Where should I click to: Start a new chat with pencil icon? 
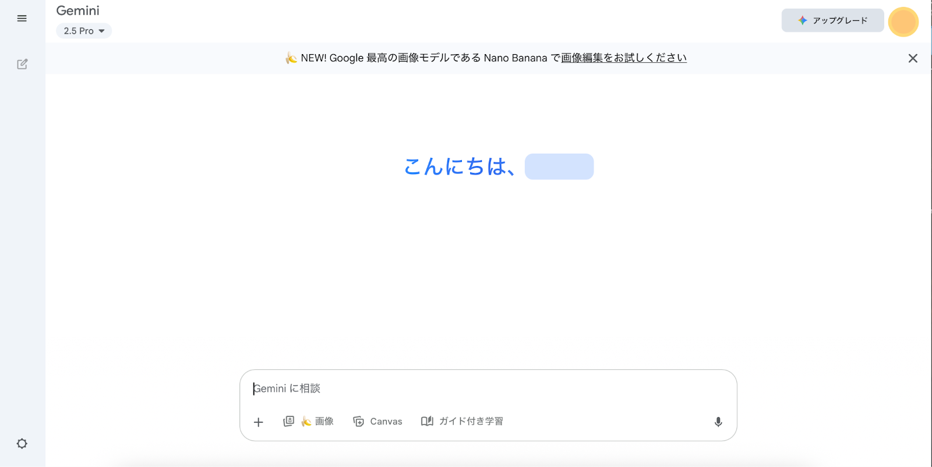click(22, 64)
